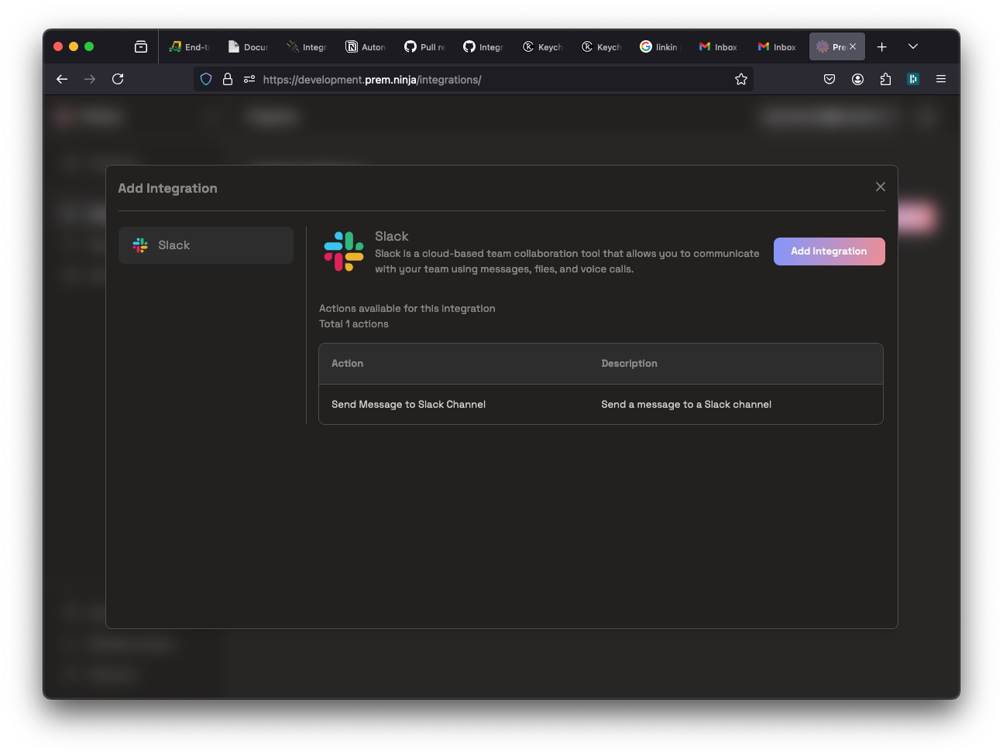The height and width of the screenshot is (756, 1003).
Task: Open the Firefox View icon
Action: (141, 47)
